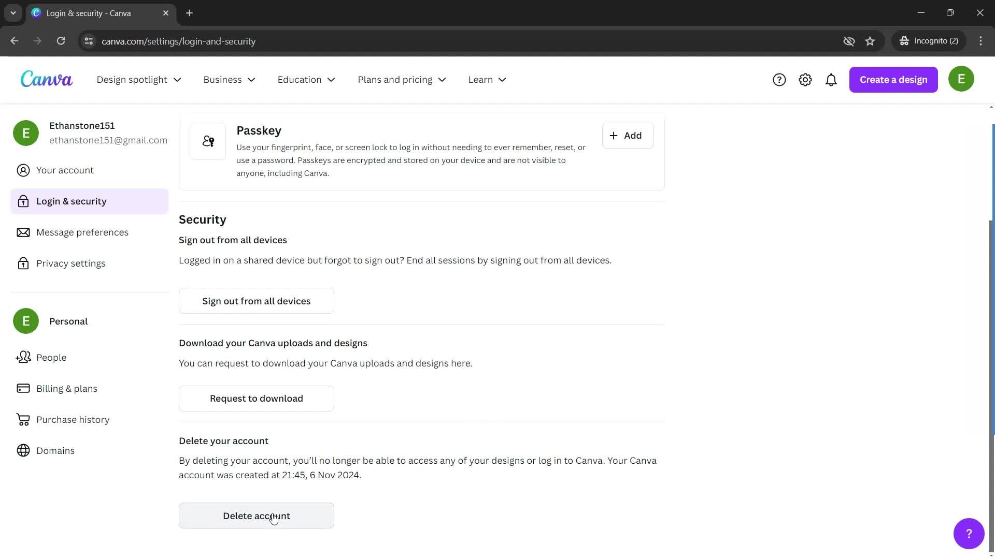The width and height of the screenshot is (995, 559).
Task: Click the Privacy settings sidebar icon
Action: 23,263
